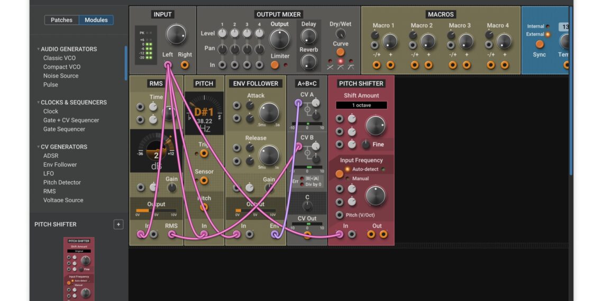The height and width of the screenshot is (301, 603).
Task: Switch to the Patches tab
Action: [x=61, y=20]
